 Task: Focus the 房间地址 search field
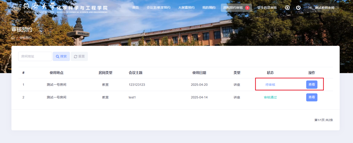click(35, 56)
